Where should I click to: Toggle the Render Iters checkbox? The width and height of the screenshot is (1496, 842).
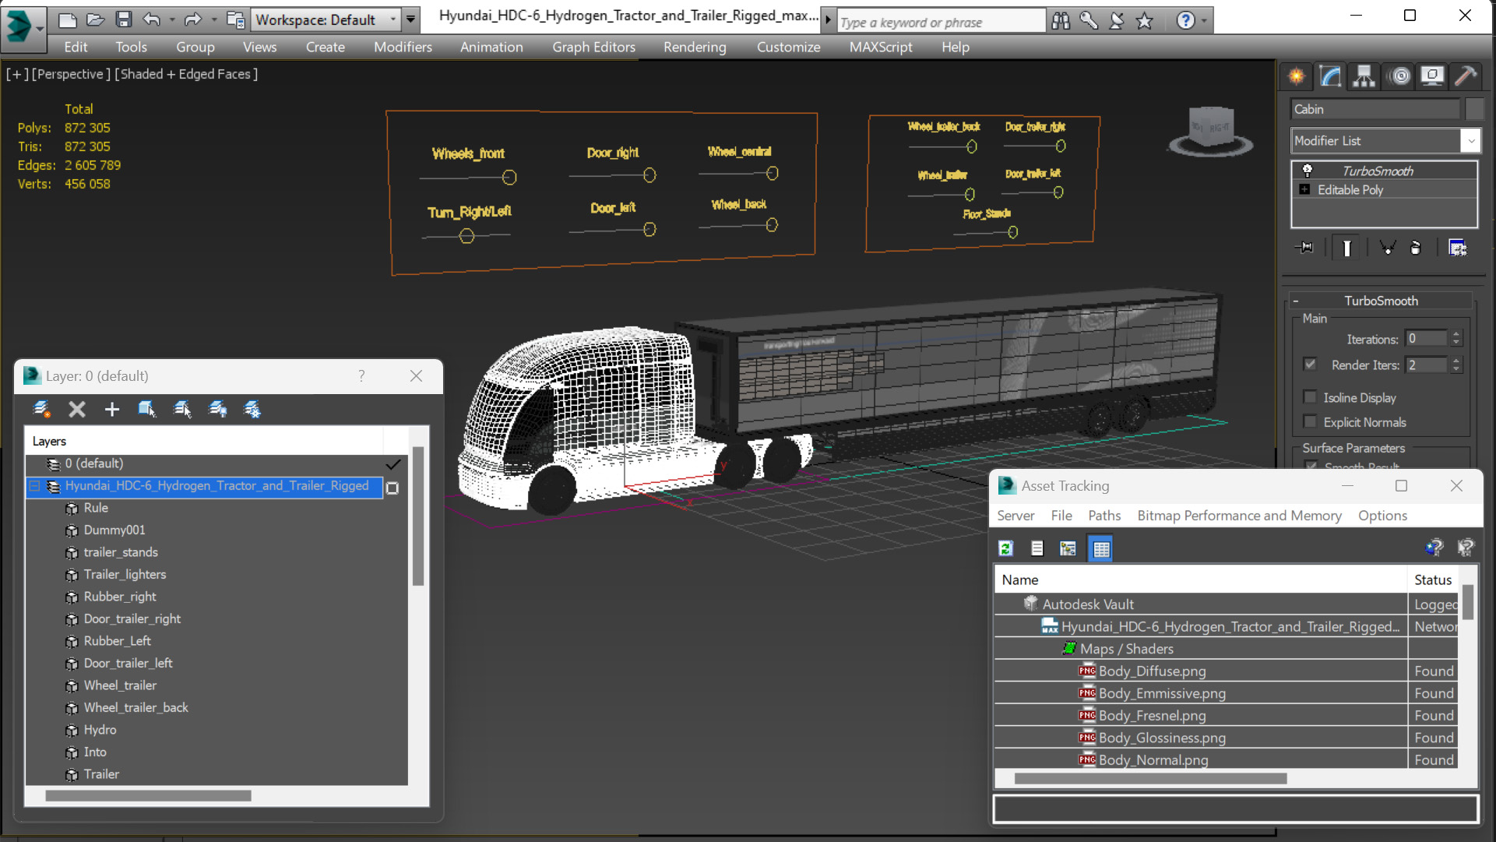[x=1310, y=364]
